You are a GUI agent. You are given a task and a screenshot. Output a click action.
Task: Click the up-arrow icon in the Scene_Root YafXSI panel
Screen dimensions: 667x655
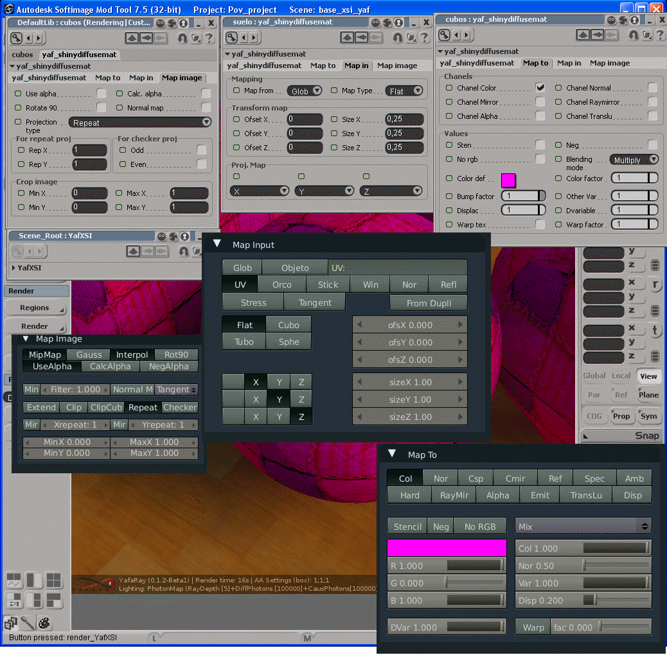pyautogui.click(x=133, y=252)
